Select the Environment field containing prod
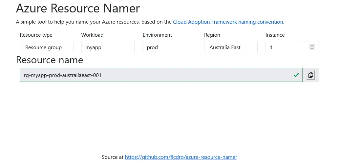Viewport: 339px width, 166px height. coord(169,47)
